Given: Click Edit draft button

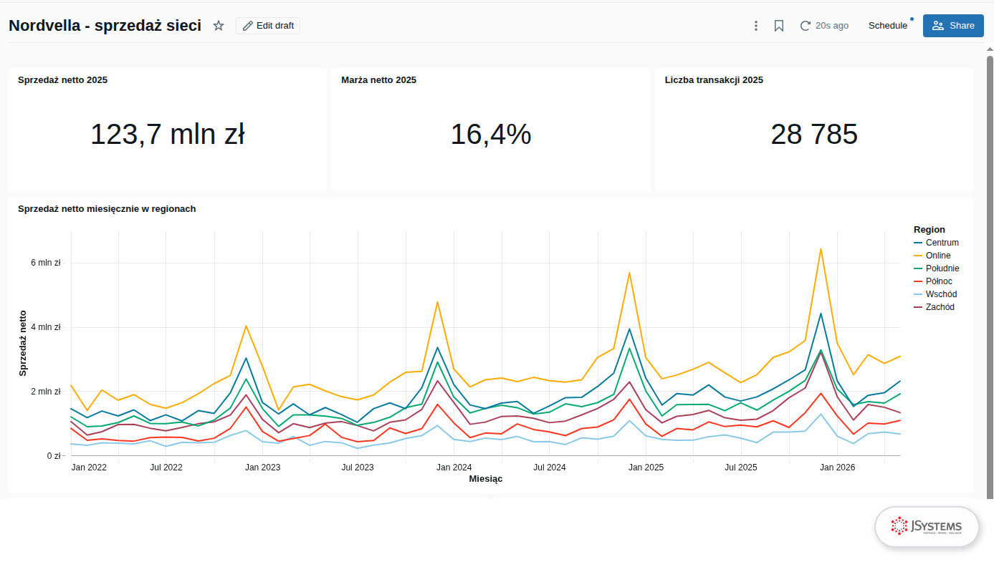Looking at the screenshot, I should pyautogui.click(x=268, y=26).
